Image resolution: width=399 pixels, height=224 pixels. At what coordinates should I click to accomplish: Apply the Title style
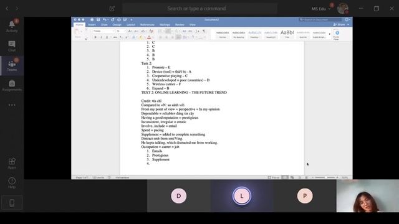tap(287, 35)
